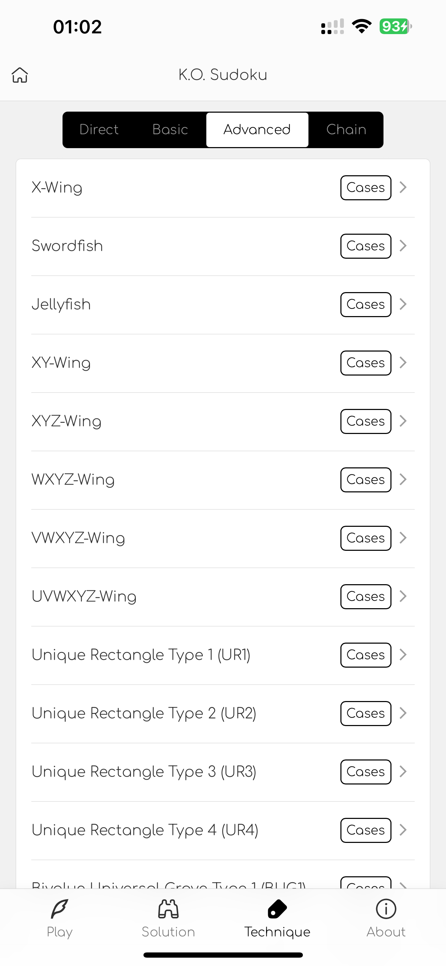Tap the battery indicator in status bar
Image resolution: width=446 pixels, height=966 pixels.
click(x=395, y=26)
